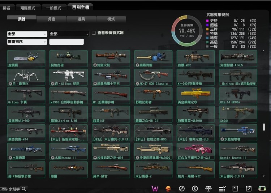Open the 白·蒼穹EX weapon card
The width and height of the screenshot is (271, 193).
point(26,77)
